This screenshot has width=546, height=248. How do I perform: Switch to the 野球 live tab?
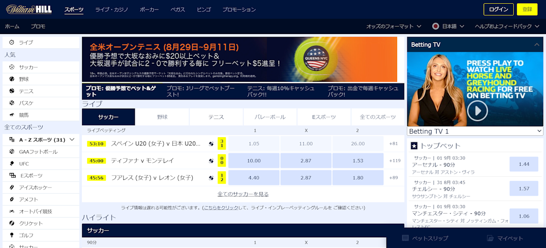point(162,117)
